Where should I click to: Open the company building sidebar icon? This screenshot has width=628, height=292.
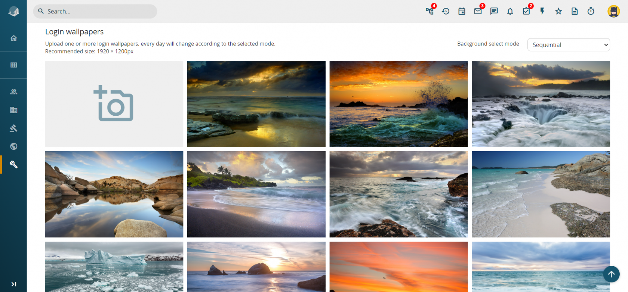[x=14, y=110]
